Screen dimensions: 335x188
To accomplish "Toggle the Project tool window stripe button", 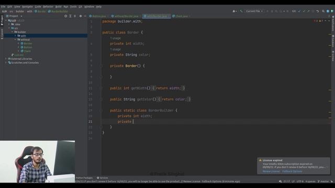I will pos(2,20).
